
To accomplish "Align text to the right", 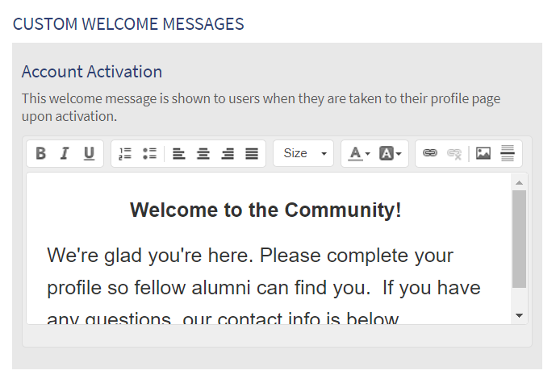I will click(x=228, y=153).
